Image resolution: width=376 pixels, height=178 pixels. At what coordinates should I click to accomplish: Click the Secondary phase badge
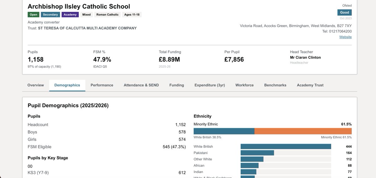pos(50,15)
